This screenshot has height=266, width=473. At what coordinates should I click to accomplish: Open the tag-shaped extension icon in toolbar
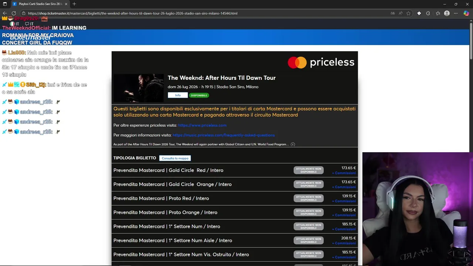pos(419,13)
